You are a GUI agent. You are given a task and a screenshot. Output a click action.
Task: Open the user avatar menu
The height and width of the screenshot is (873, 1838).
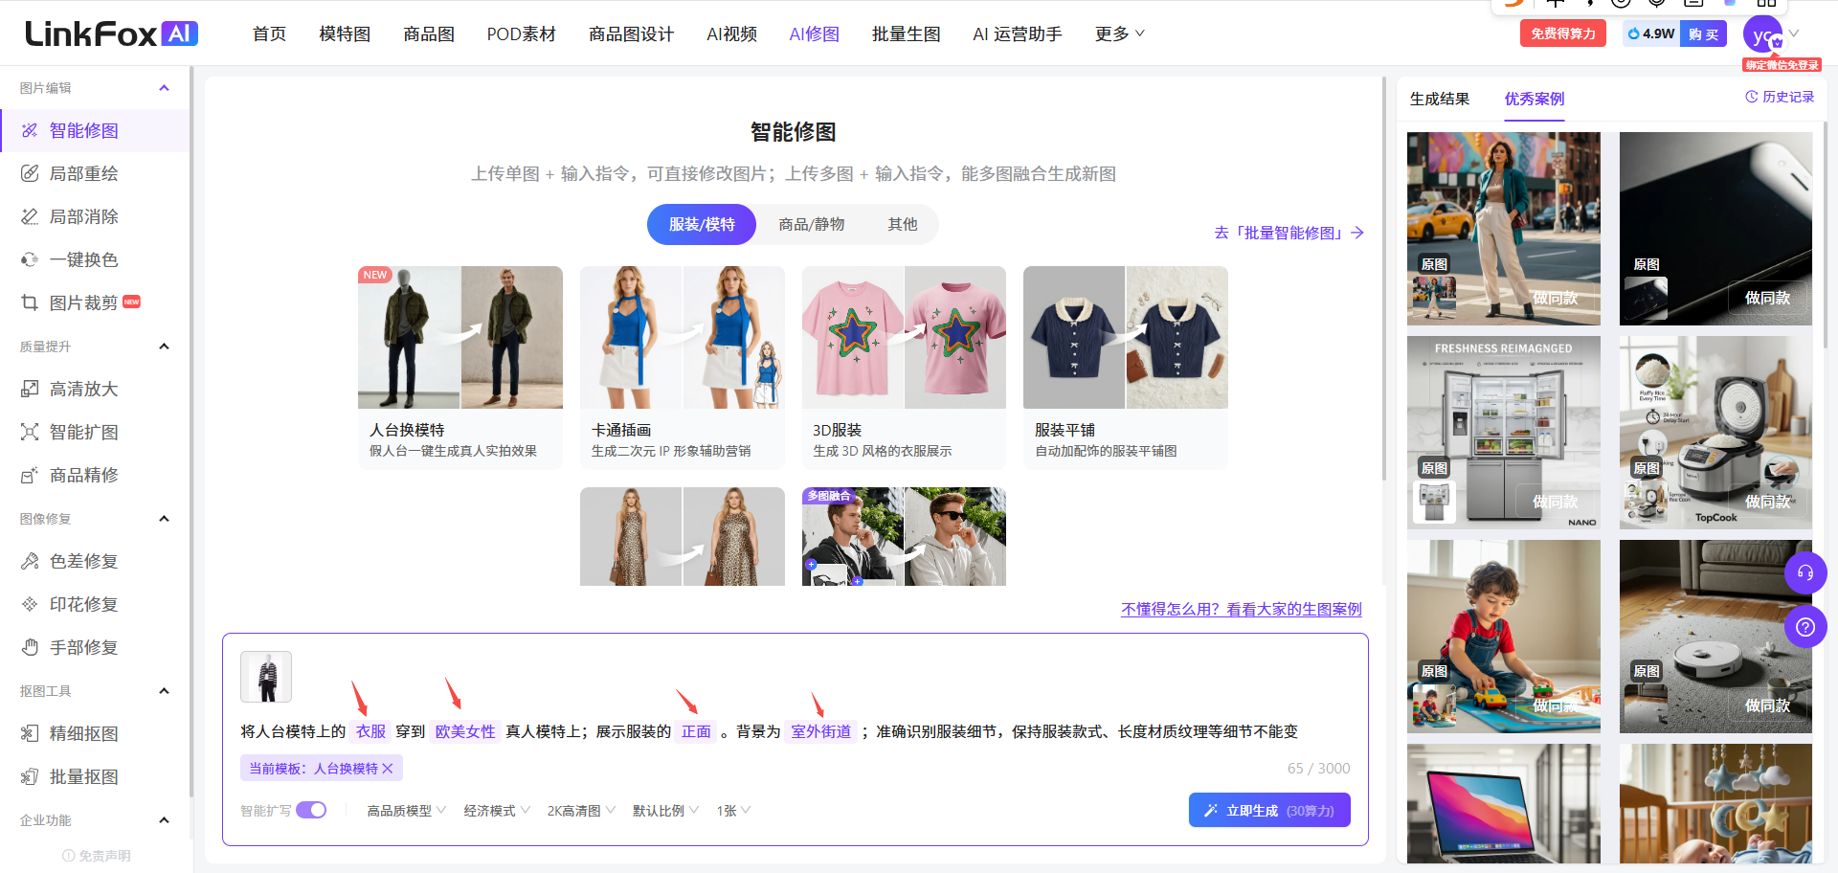pyautogui.click(x=1762, y=35)
